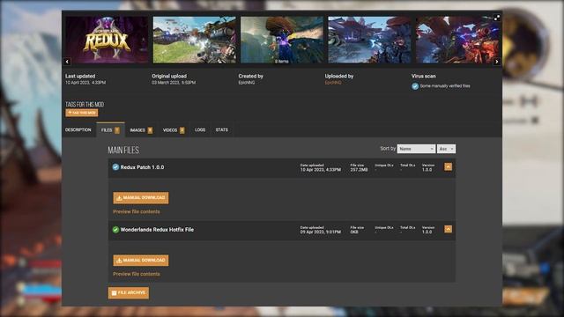Open the green field battle screenshot thumbnail

tap(194, 40)
